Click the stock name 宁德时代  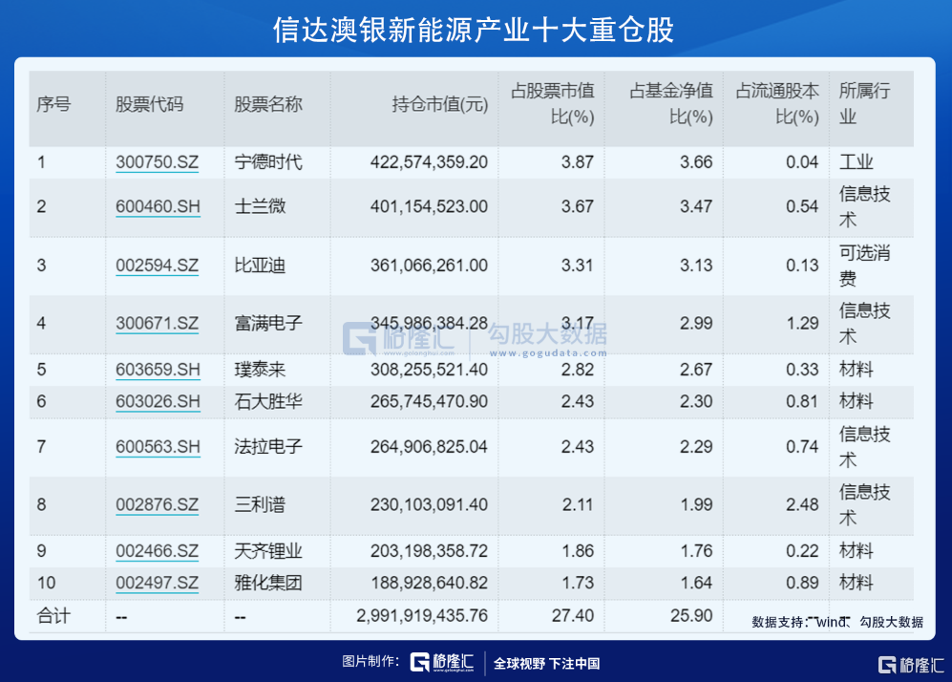point(268,162)
